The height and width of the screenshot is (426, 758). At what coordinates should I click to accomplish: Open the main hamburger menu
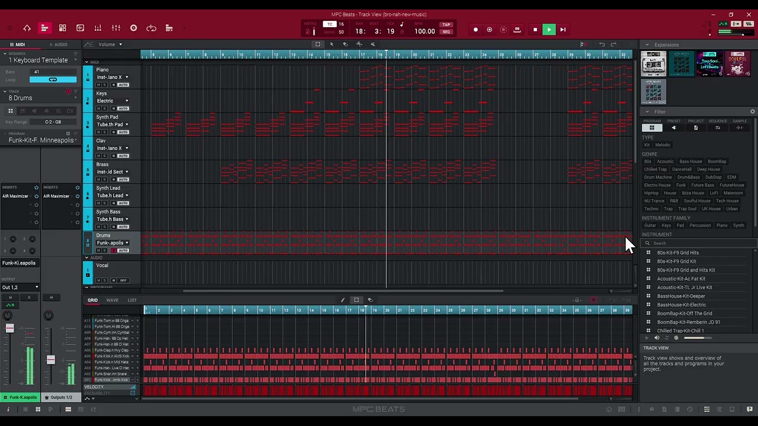point(9,28)
